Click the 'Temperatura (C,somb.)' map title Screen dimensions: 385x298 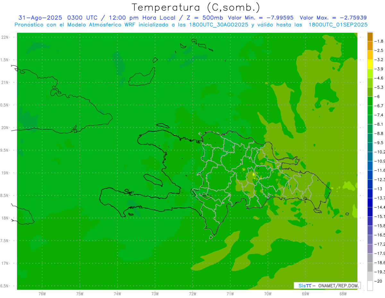pyautogui.click(x=196, y=7)
